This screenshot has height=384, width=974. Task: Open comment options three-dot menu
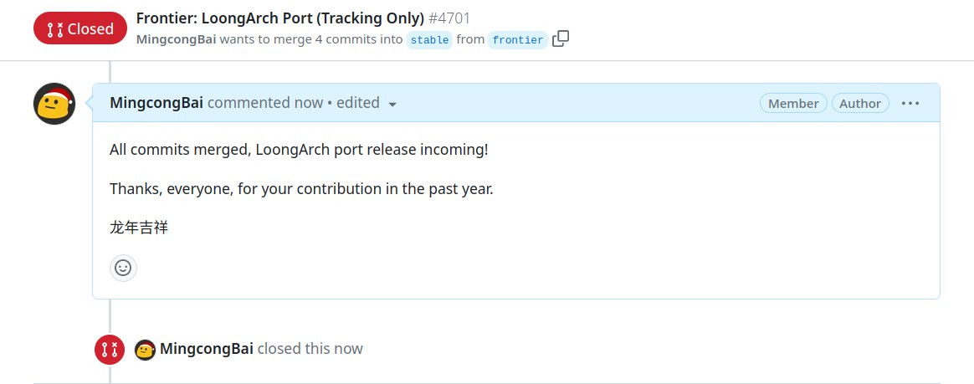[910, 103]
